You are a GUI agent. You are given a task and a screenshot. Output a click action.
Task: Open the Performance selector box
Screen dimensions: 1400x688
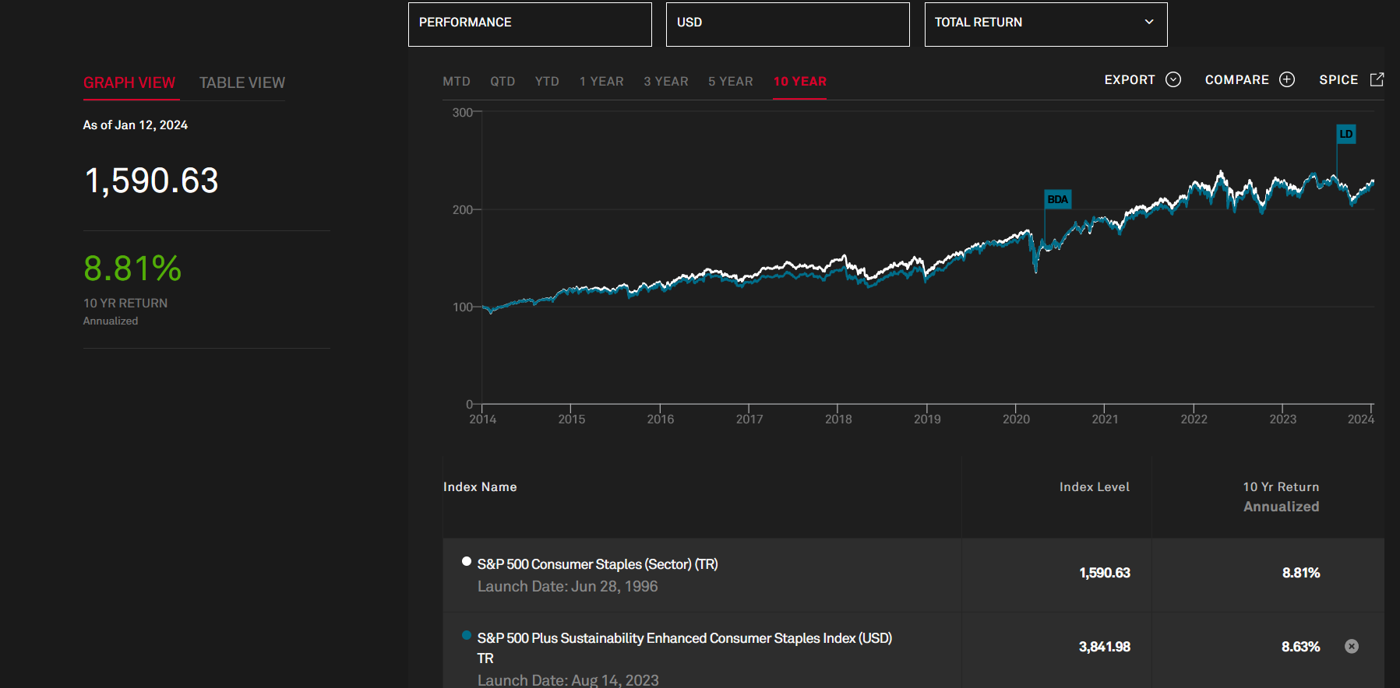point(530,24)
